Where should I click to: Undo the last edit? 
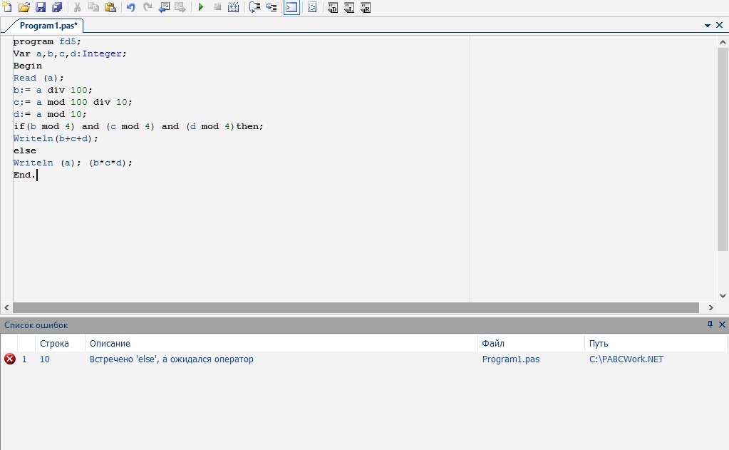point(131,8)
